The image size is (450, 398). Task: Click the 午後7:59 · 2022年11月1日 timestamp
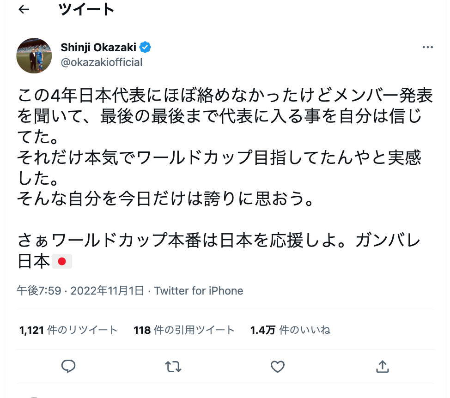(80, 291)
